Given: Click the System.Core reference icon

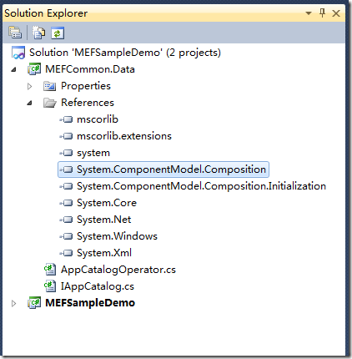Looking at the screenshot, I should 66,203.
